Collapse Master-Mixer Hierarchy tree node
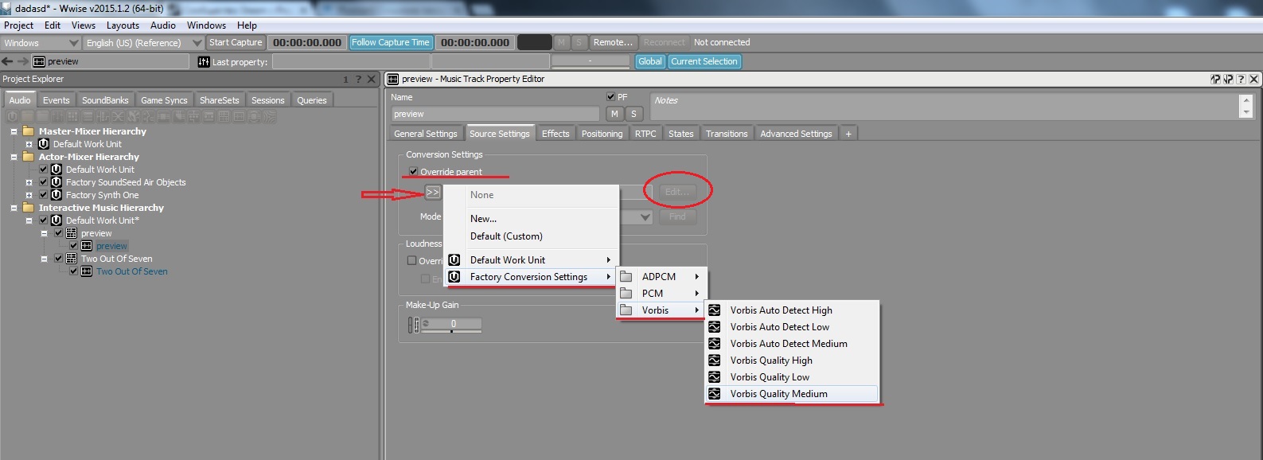Screen dimensions: 1263x460 coord(14,131)
